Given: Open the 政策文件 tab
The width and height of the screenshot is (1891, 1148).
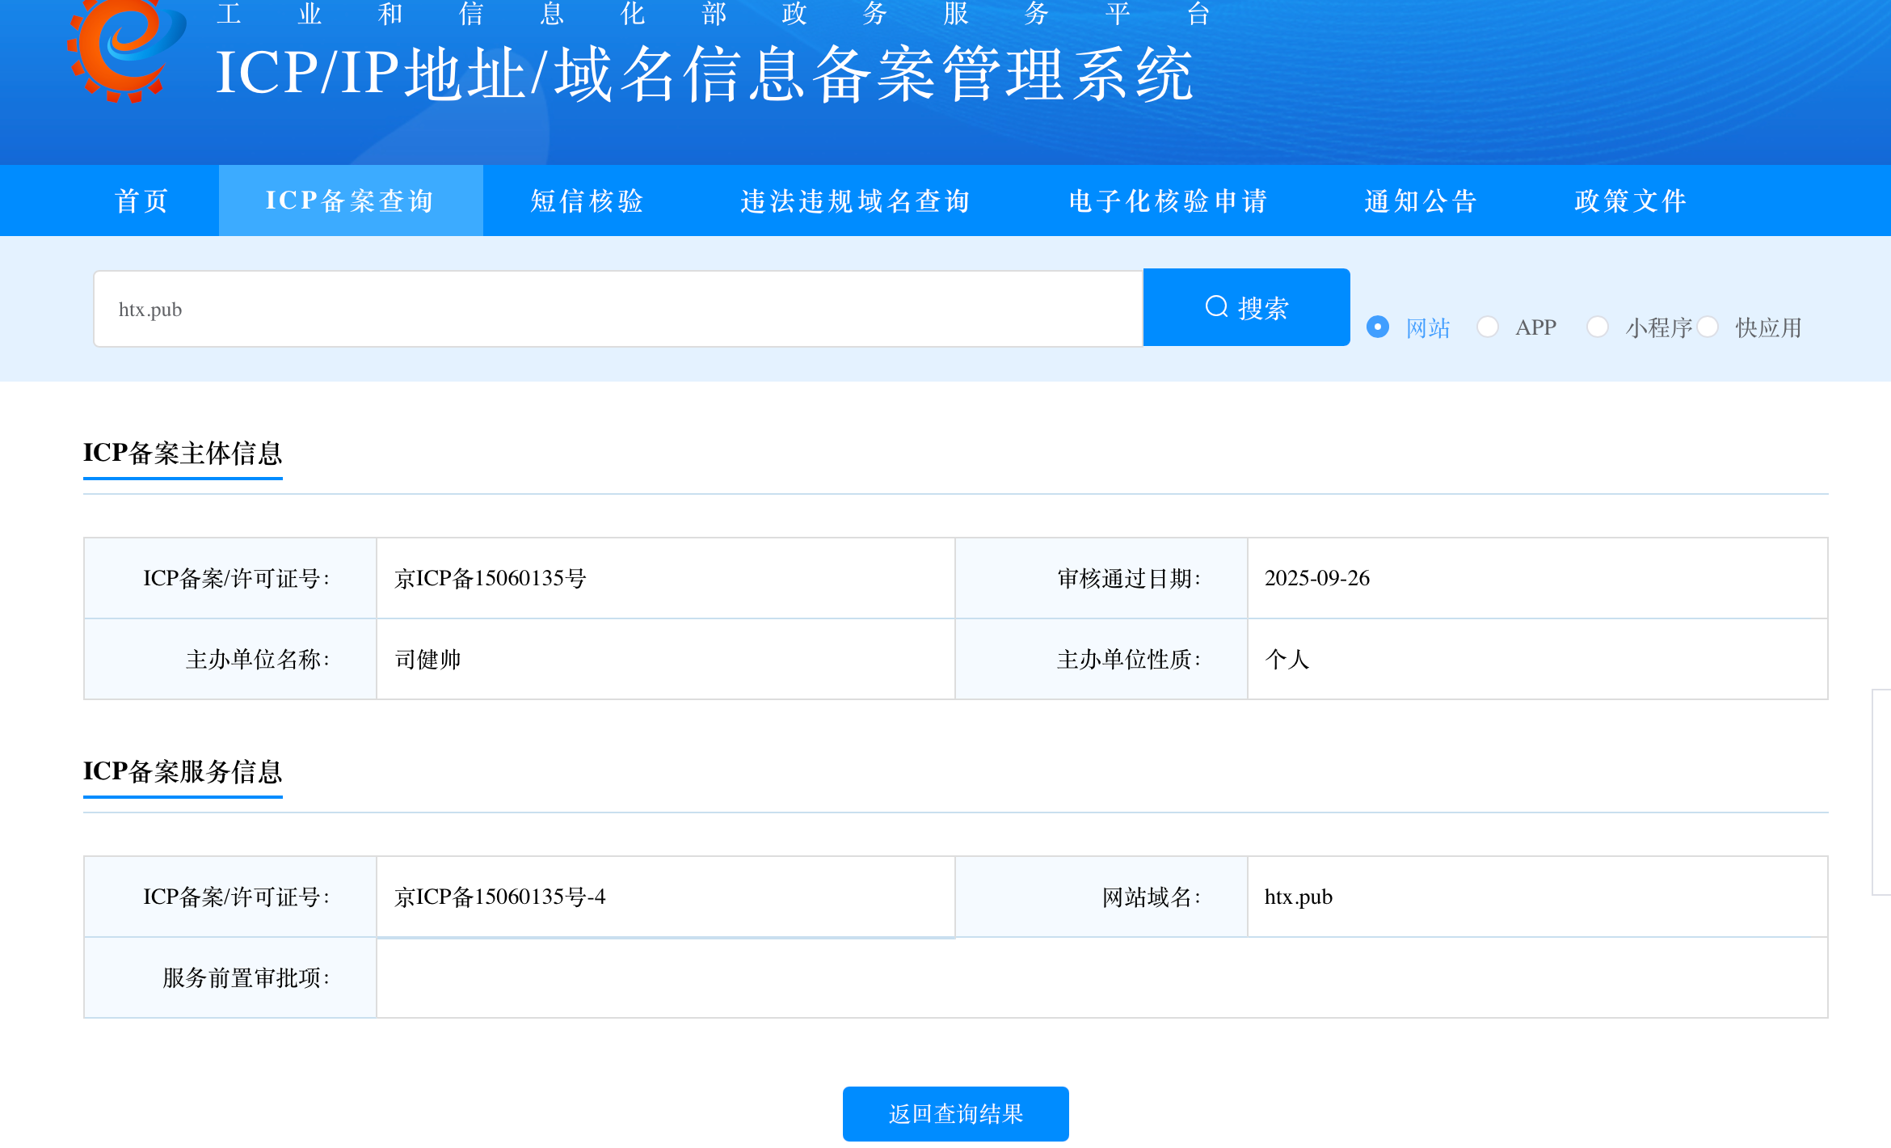Looking at the screenshot, I should click(1631, 200).
